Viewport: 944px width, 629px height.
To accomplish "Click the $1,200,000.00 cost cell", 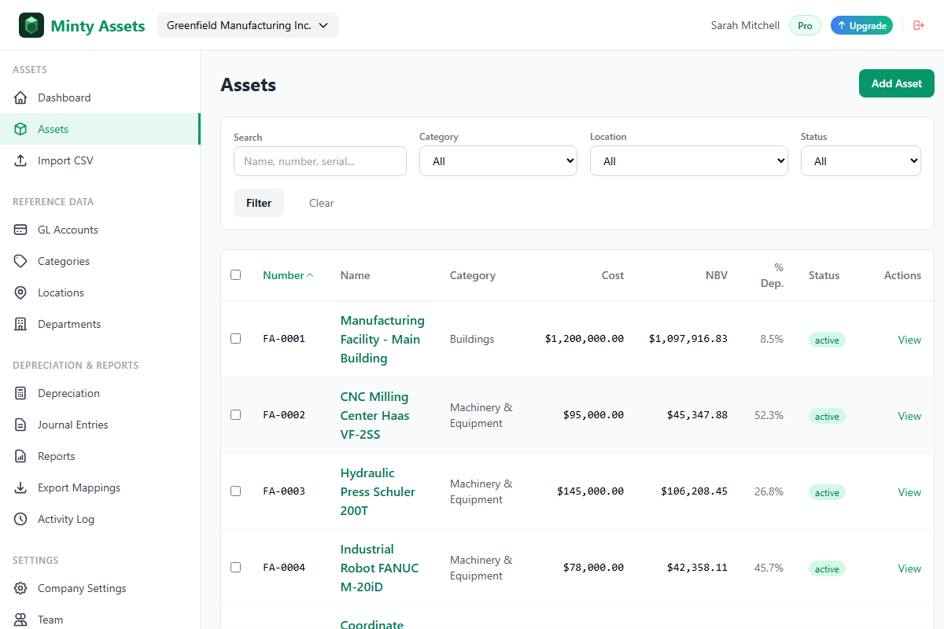I will point(584,339).
